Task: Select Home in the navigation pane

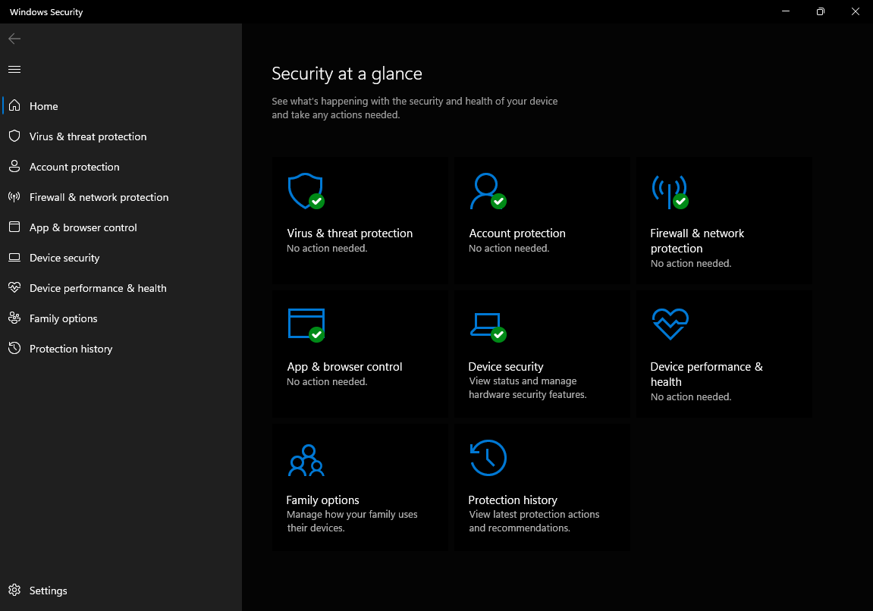Action: (121, 105)
